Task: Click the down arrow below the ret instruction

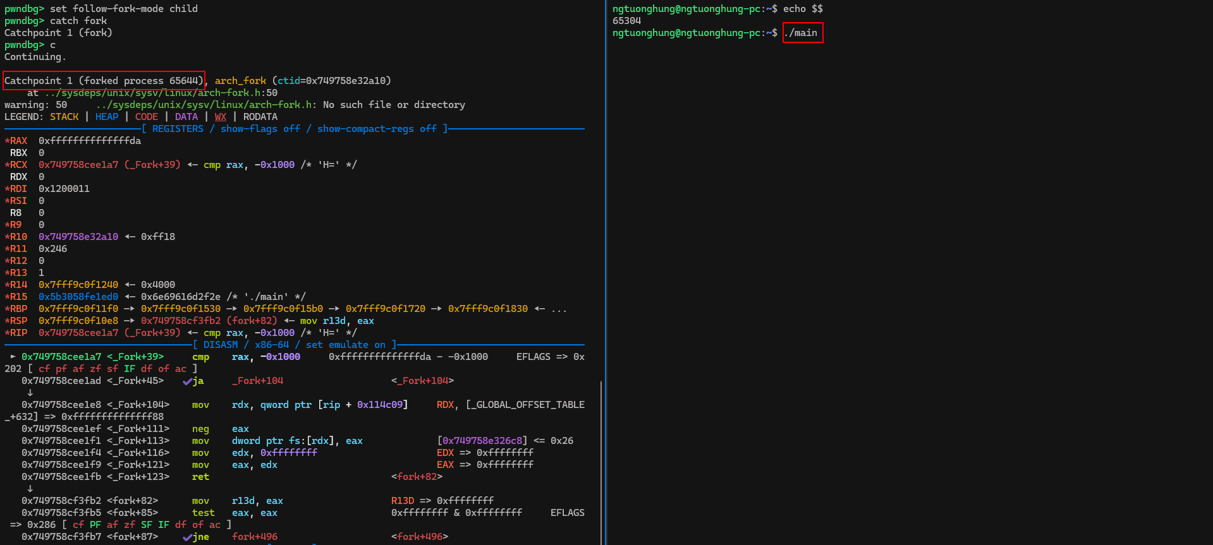Action: (30, 489)
